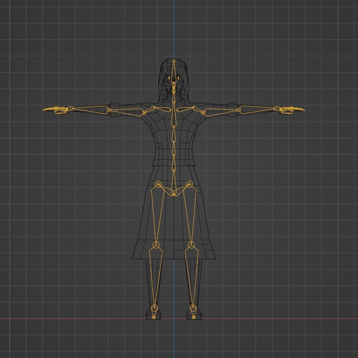
Task: Click the right foot bone near the shoe
Action: (193, 312)
